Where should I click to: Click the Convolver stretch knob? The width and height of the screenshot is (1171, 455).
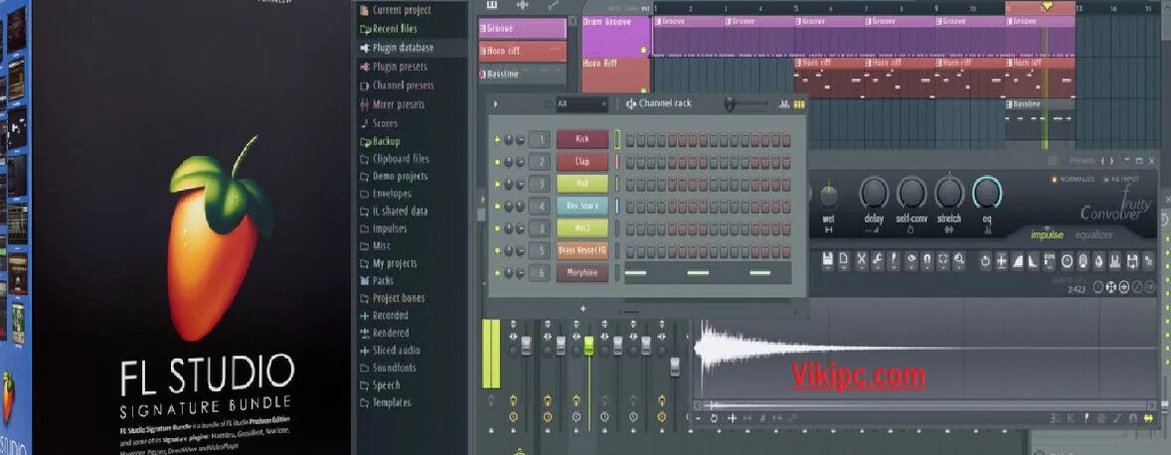point(950,193)
